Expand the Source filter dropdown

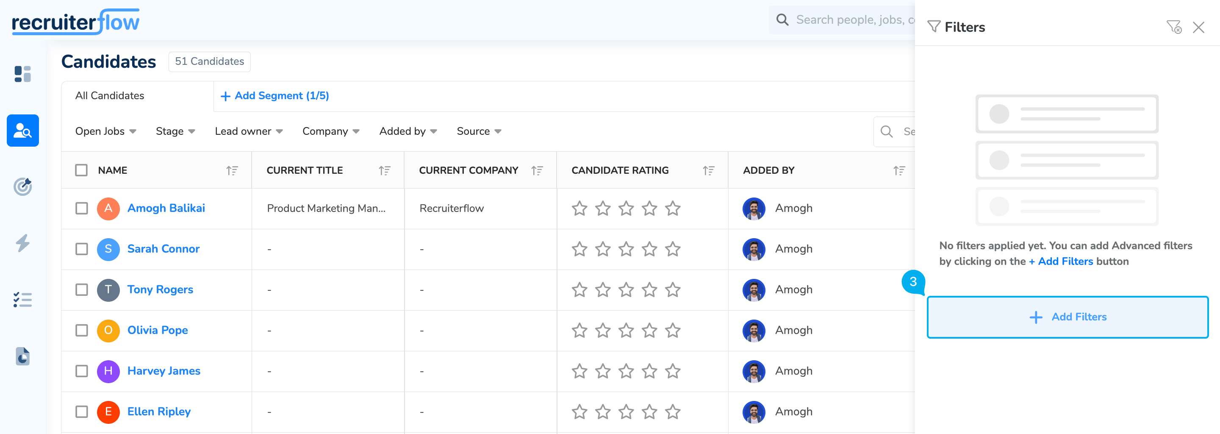click(x=478, y=131)
